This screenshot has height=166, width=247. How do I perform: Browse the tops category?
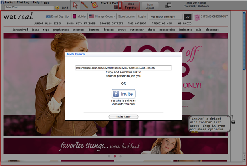point(46,30)
